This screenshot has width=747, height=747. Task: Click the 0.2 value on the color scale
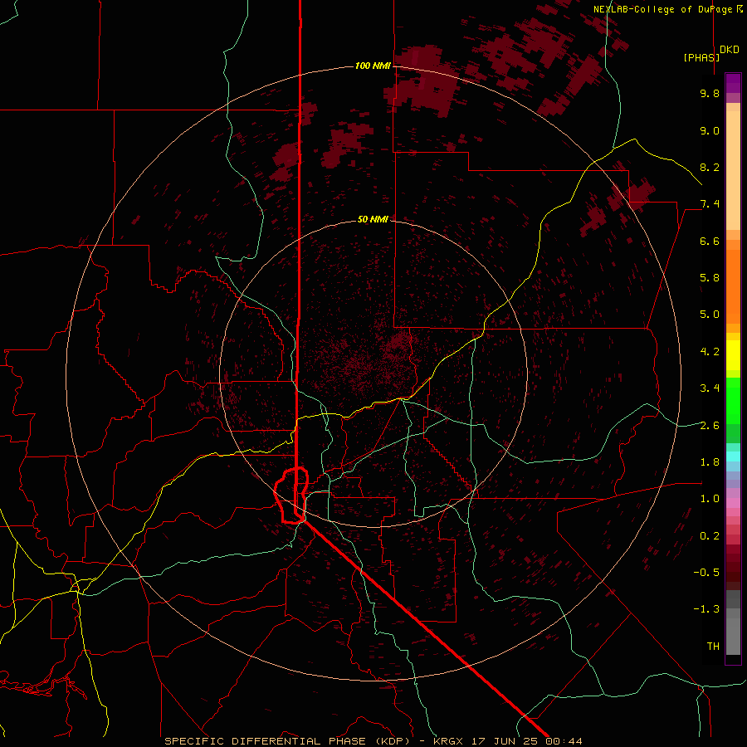point(710,536)
